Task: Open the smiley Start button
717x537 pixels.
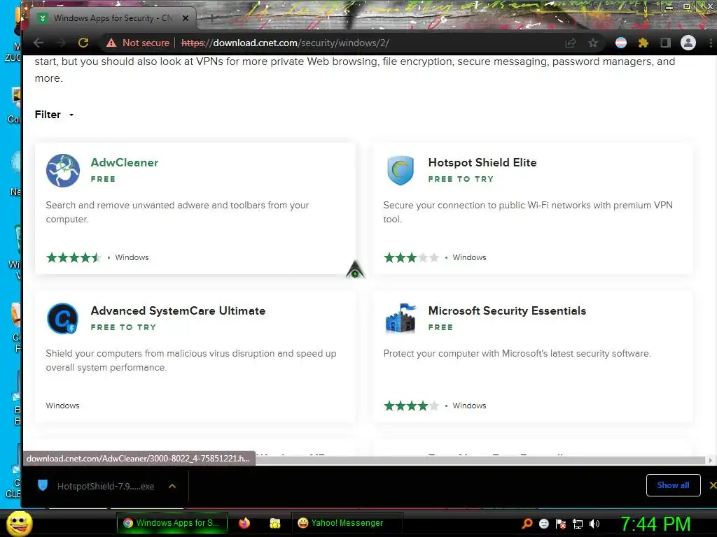Action: coord(19,523)
